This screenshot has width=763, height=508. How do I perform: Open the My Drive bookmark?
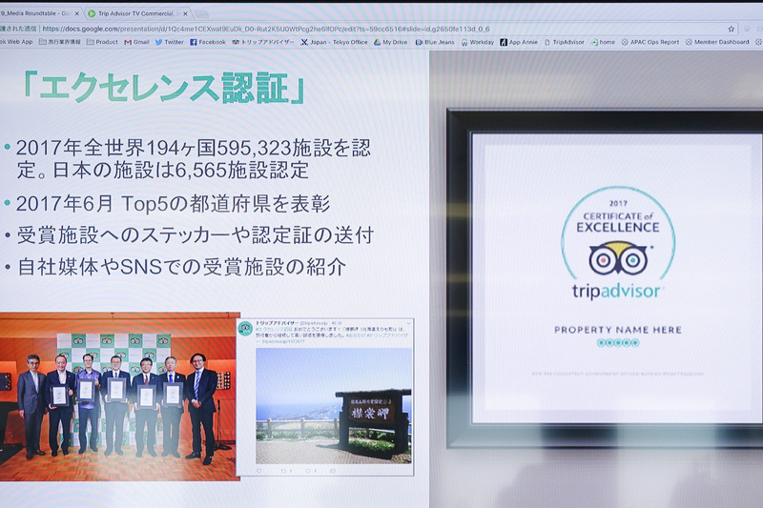(391, 42)
